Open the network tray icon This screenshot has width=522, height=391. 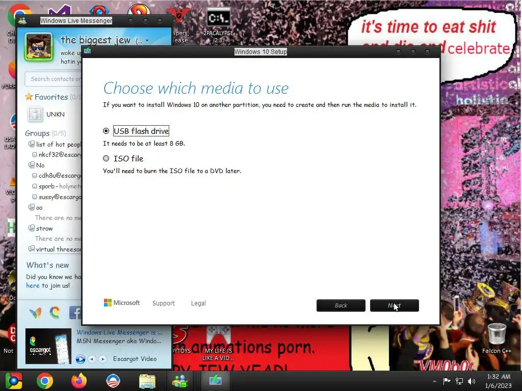click(459, 381)
